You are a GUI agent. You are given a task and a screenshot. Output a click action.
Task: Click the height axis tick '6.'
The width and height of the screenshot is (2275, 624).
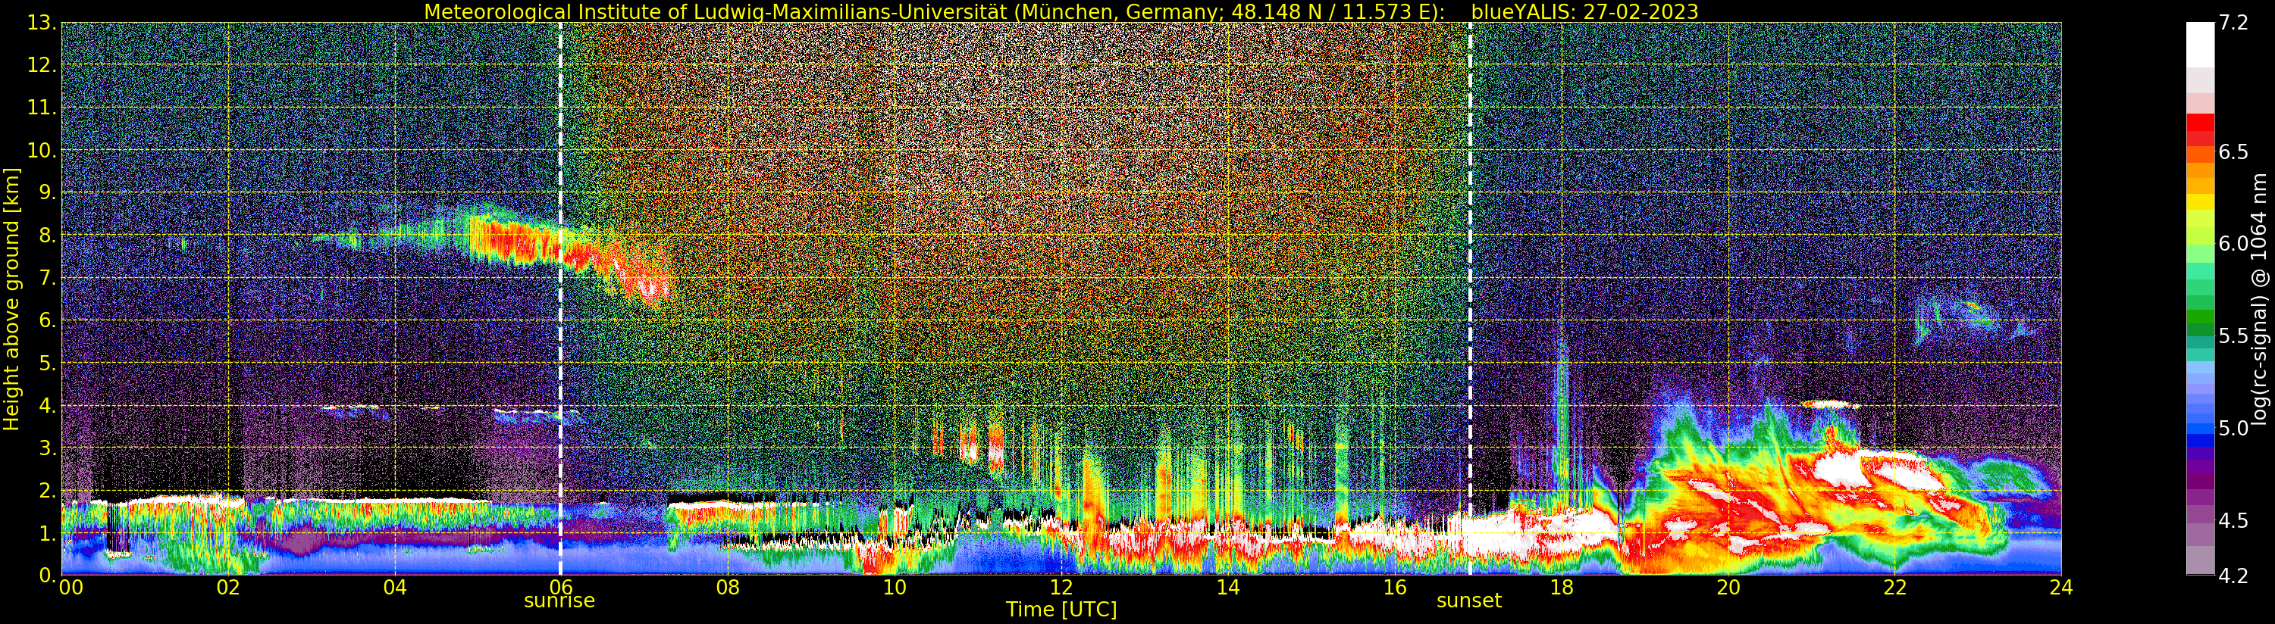(48, 320)
